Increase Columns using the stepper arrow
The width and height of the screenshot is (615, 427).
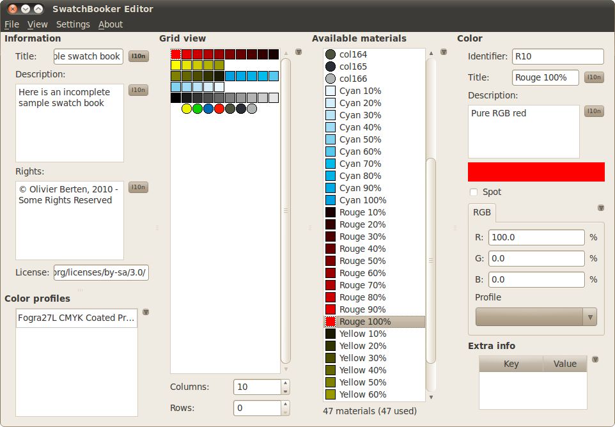point(286,383)
